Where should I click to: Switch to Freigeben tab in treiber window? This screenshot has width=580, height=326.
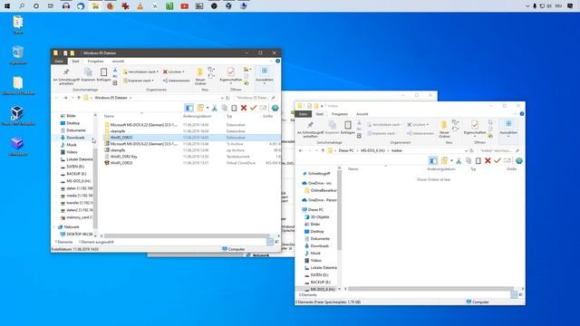(340, 114)
